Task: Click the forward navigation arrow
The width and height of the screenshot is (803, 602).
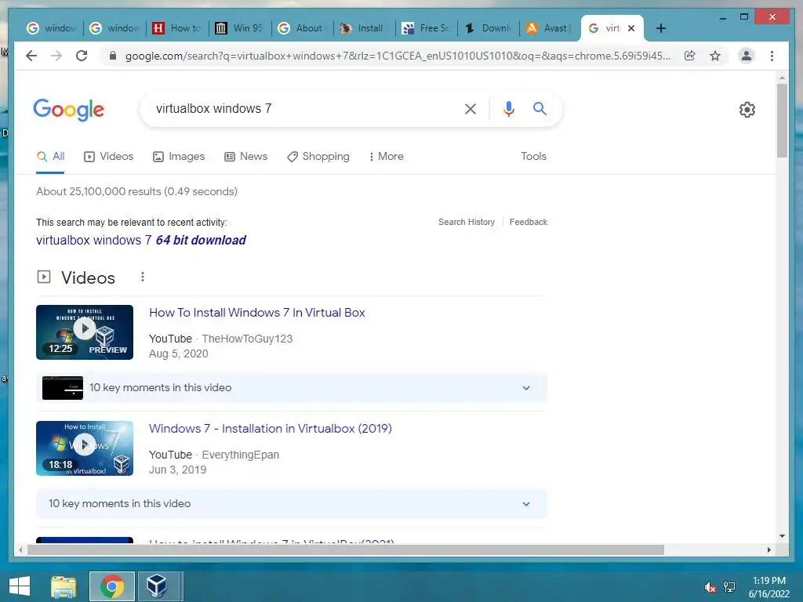Action: click(x=56, y=56)
